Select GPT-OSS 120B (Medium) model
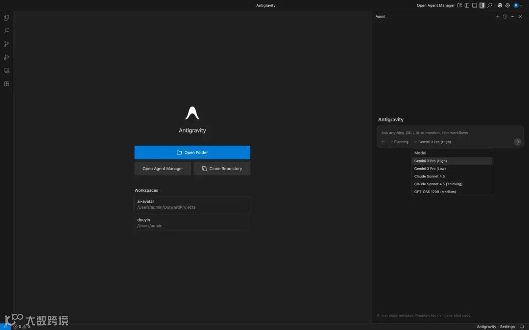 coord(452,192)
